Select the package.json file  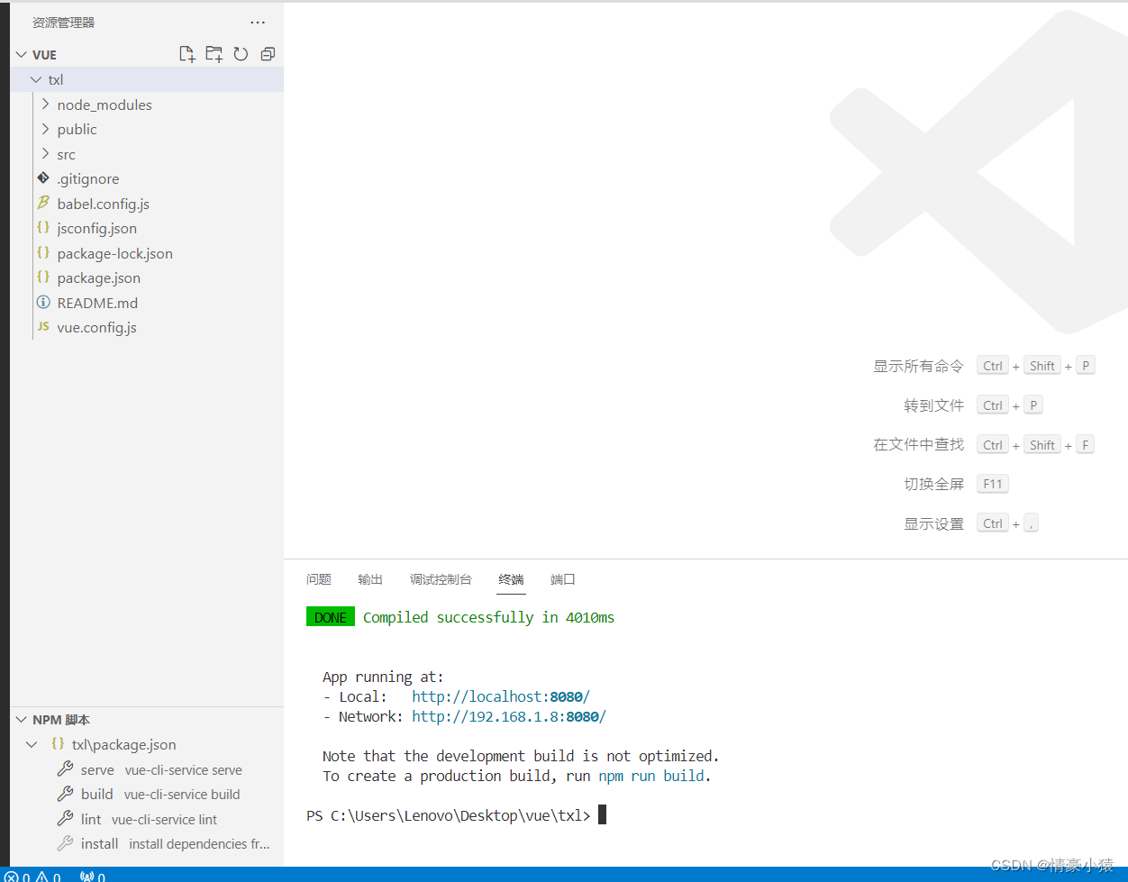99,277
